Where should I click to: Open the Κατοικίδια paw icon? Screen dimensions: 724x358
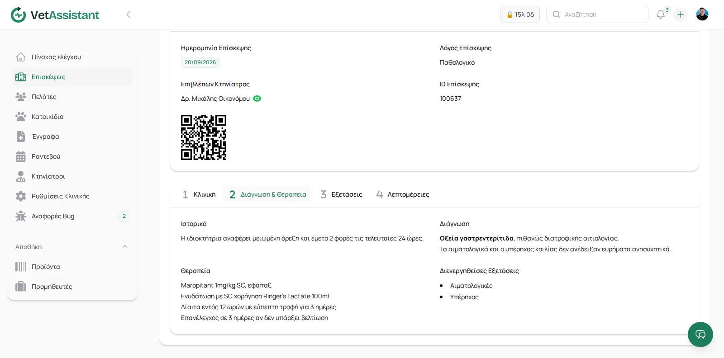(21, 117)
